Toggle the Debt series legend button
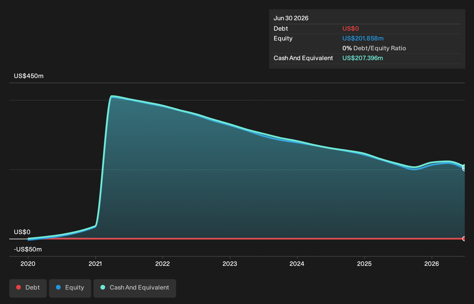Screen dimensions: 474x304 tap(28, 288)
